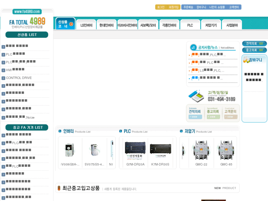Click VIEW under 견적의뢰 Estimate
The image size is (268, 201).
[x=195, y=117]
